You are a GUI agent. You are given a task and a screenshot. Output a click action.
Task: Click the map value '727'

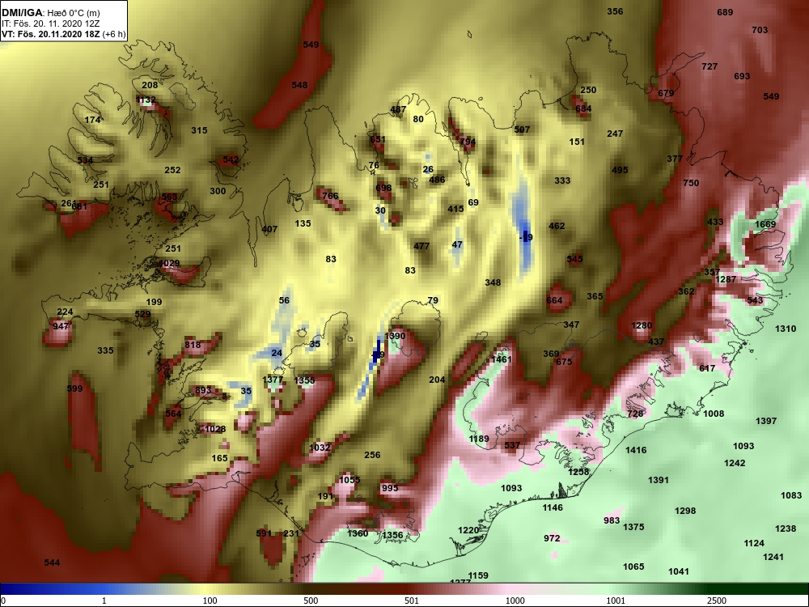(709, 66)
